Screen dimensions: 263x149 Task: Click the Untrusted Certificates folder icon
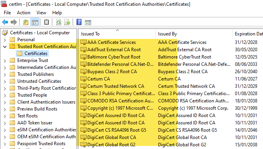click(12, 81)
